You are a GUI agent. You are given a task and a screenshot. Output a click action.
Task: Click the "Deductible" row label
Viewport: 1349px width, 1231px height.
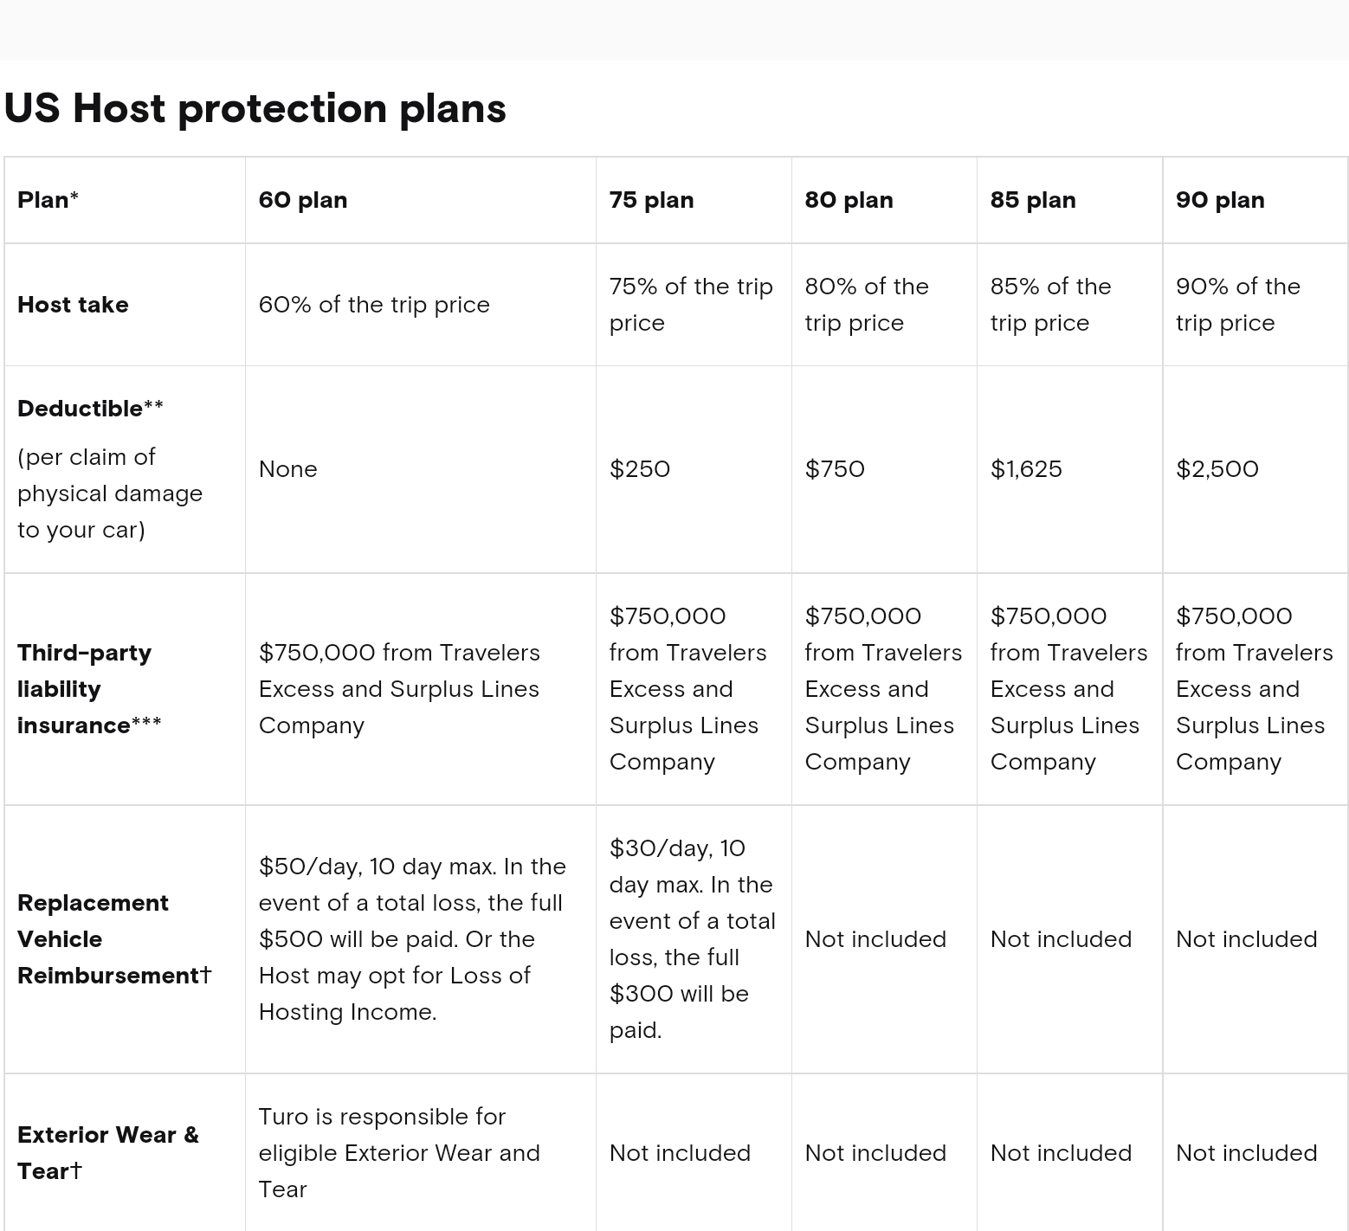coord(81,409)
